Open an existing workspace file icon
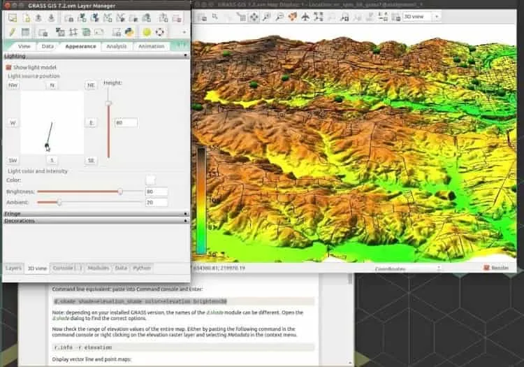The image size is (524, 367). (x=38, y=17)
